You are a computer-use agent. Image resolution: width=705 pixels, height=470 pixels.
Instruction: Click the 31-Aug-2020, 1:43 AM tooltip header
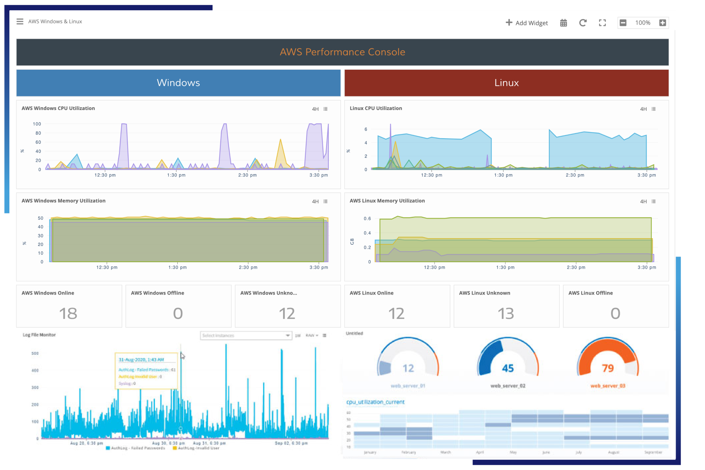(x=141, y=360)
